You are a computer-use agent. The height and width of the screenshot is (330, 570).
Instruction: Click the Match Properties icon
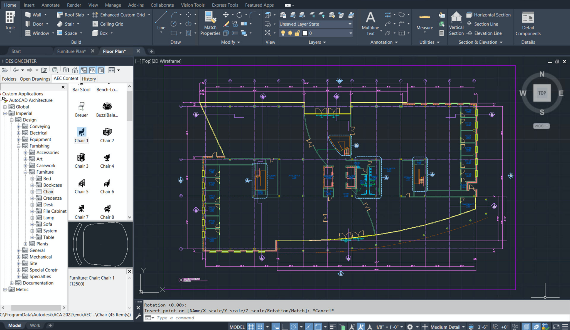coord(210,17)
